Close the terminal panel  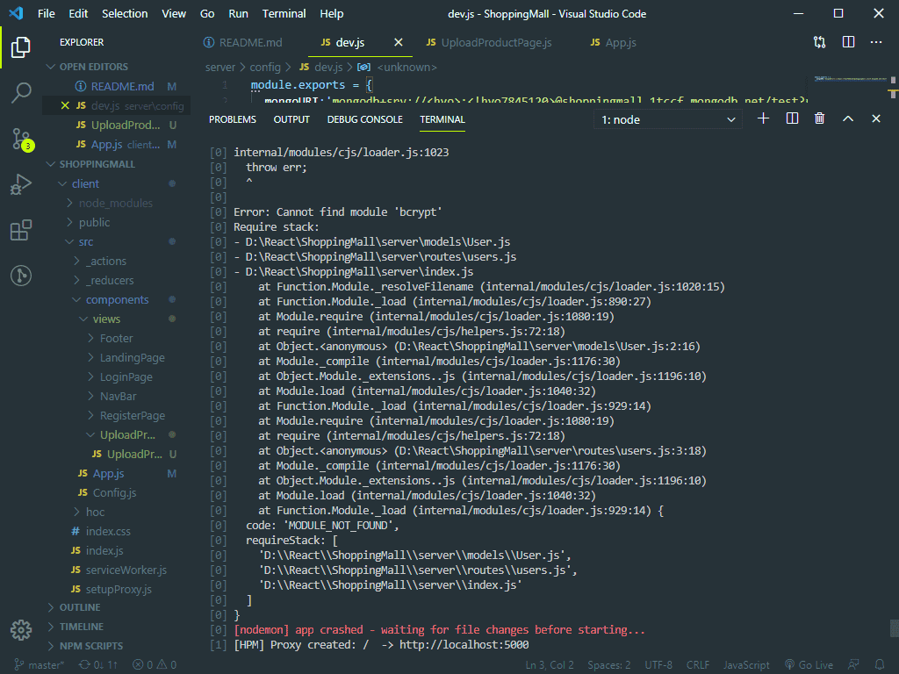875,118
